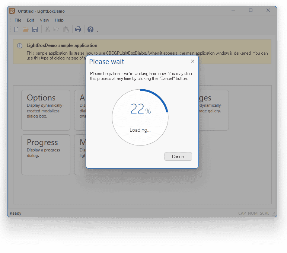Click the Untitled - LightBoxDemo title text

(x=41, y=11)
